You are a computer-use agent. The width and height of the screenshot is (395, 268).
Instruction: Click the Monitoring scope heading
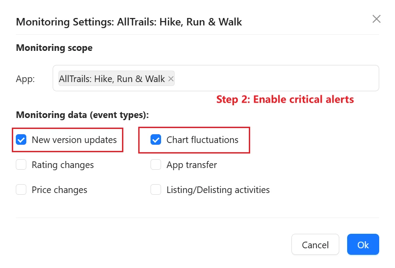pyautogui.click(x=54, y=47)
